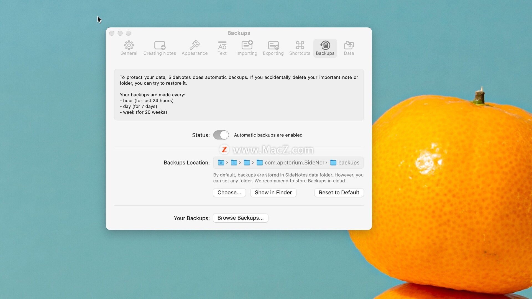
Task: Click com.apptorium.SideNot folder in path bar
Action: pyautogui.click(x=290, y=163)
